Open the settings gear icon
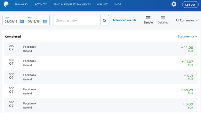Viewport: 201px width, 113px height. pos(174,4)
